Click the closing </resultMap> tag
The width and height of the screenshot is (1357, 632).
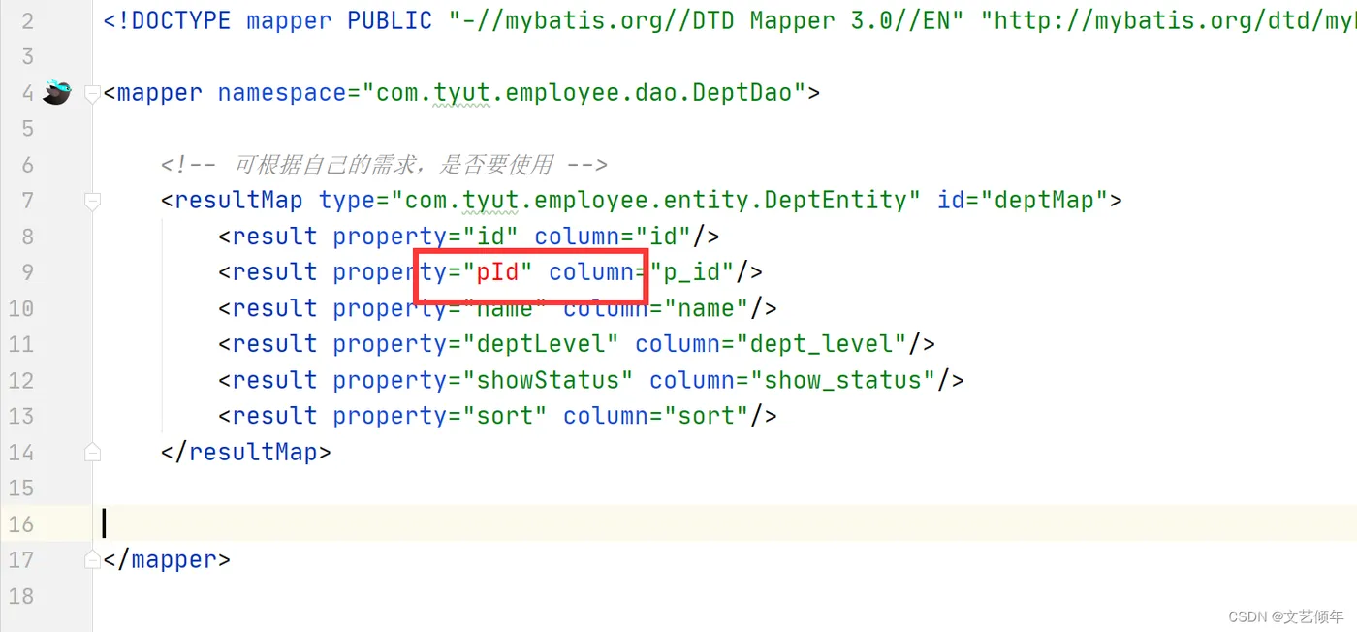(x=246, y=452)
